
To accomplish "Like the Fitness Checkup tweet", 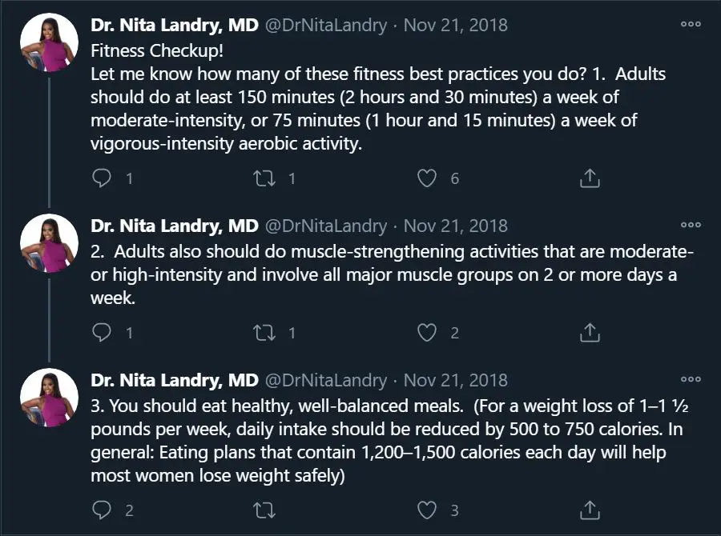I will click(x=427, y=178).
